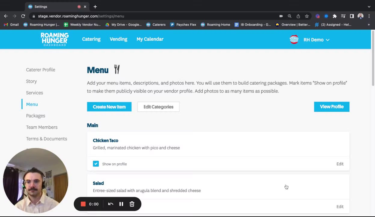This screenshot has height=217, width=375.
Task: Open tab search chevron at top right
Action: click(x=369, y=7)
